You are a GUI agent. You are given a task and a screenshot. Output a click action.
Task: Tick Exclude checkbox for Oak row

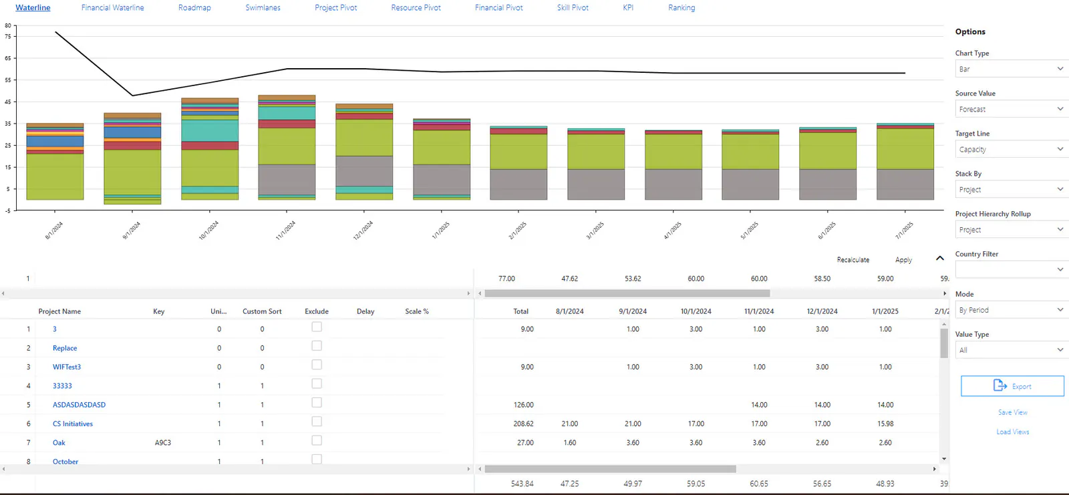(x=317, y=440)
